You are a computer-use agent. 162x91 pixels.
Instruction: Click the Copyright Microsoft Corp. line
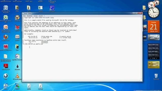coord(38,18)
